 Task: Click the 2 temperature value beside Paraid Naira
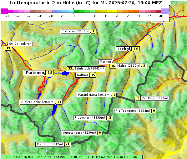(114, 95)
